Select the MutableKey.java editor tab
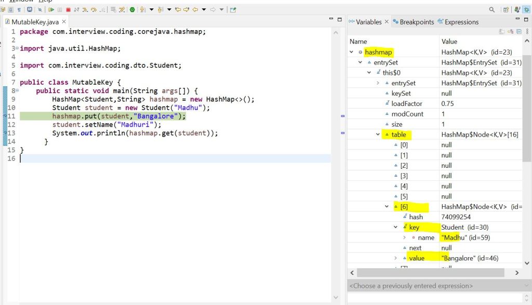 [x=35, y=22]
